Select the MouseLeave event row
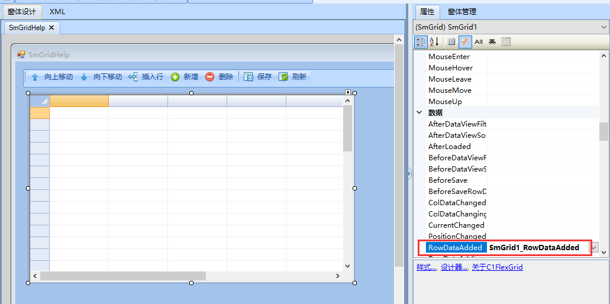The width and height of the screenshot is (610, 304). point(512,79)
